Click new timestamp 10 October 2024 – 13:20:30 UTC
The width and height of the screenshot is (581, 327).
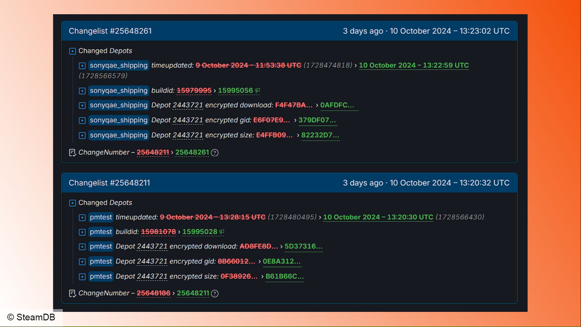click(x=378, y=217)
